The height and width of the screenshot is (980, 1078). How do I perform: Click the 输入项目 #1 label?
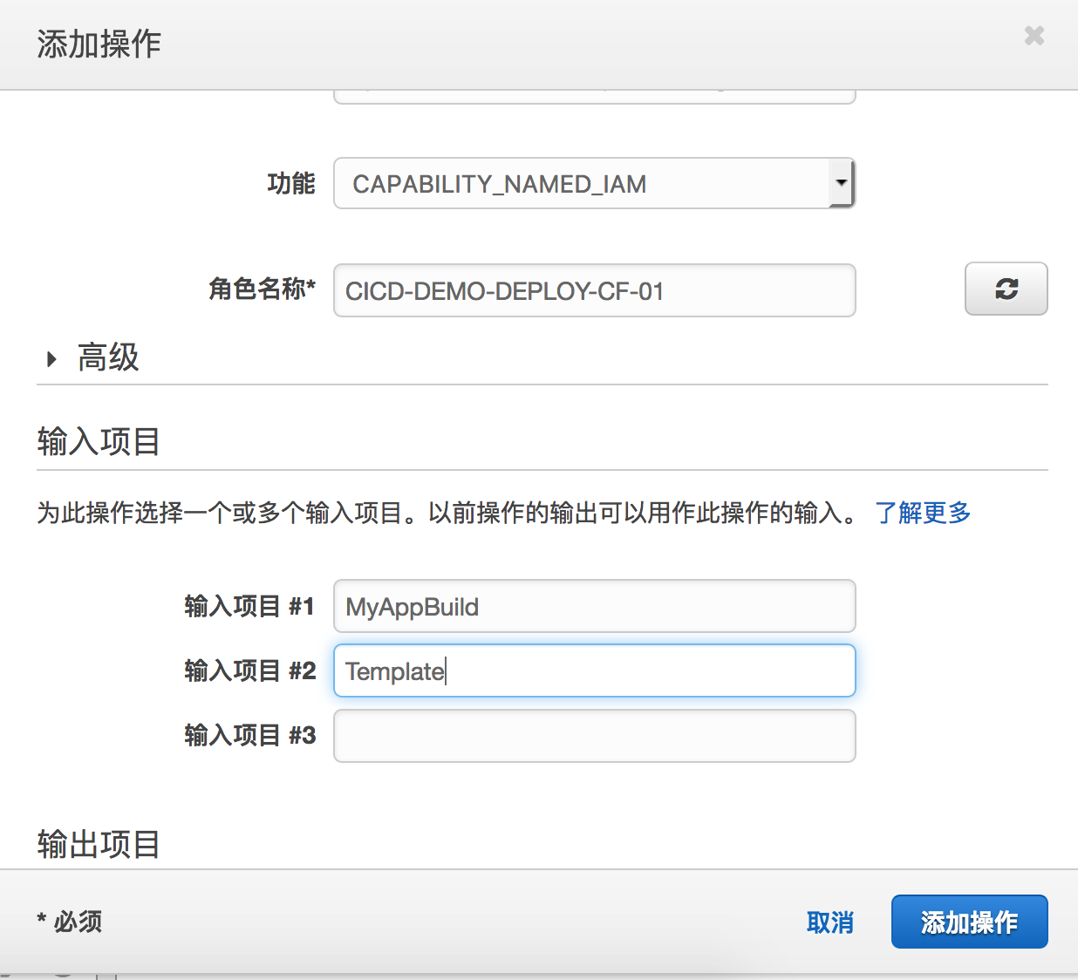pyautogui.click(x=249, y=606)
